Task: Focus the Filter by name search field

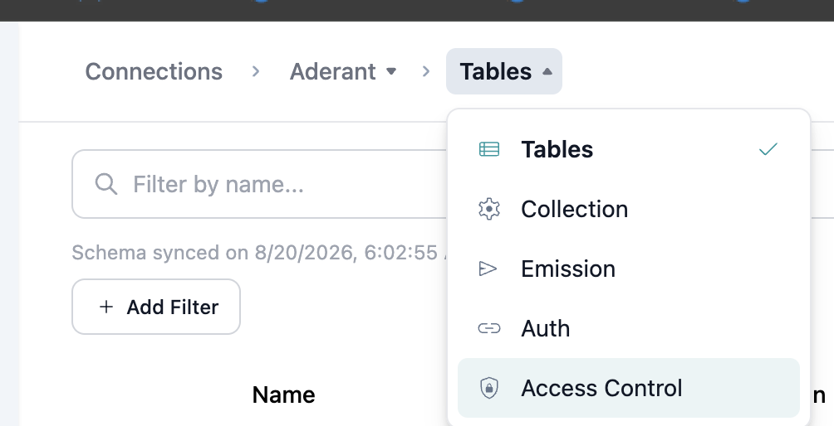Action: pyautogui.click(x=259, y=184)
